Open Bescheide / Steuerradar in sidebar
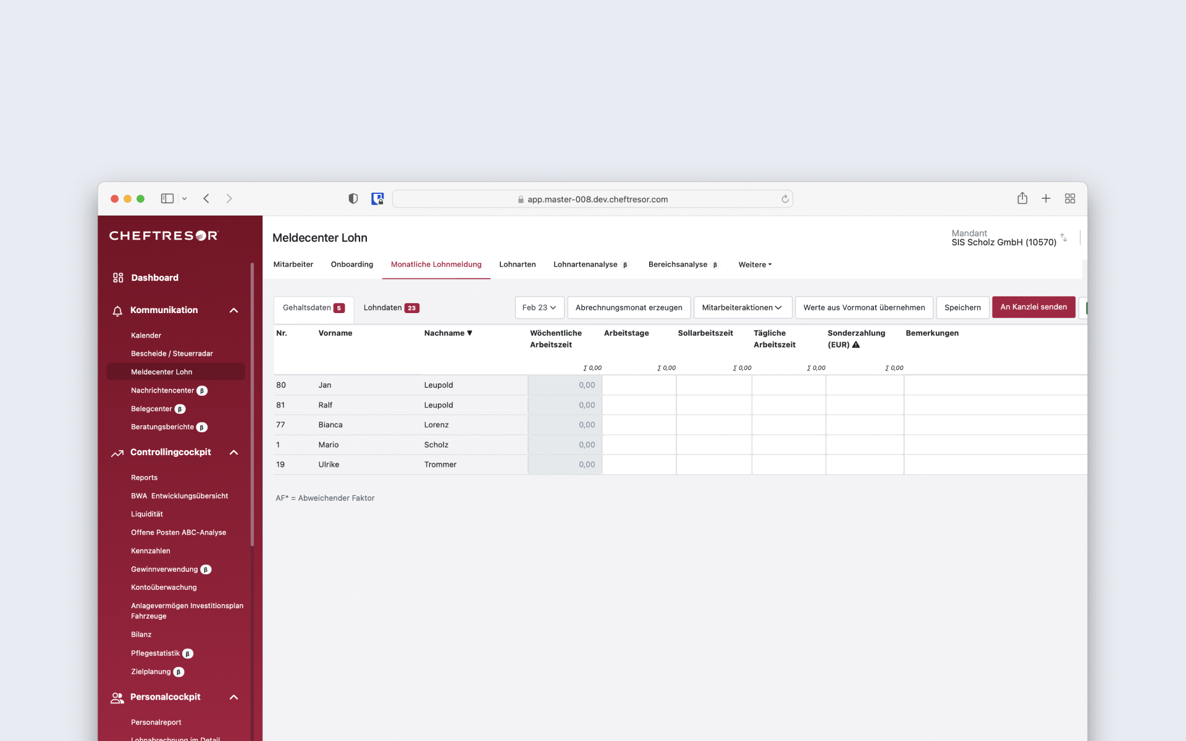 172,354
